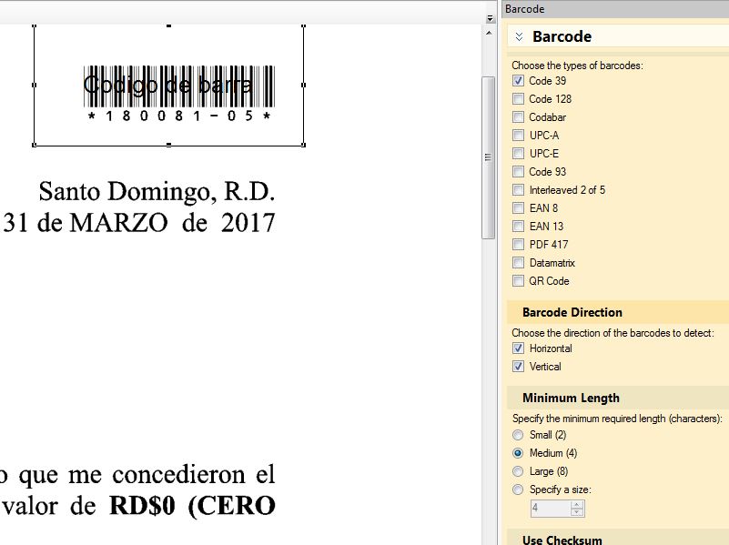
Task: Turn on EAN 13 barcode type
Action: (x=518, y=227)
